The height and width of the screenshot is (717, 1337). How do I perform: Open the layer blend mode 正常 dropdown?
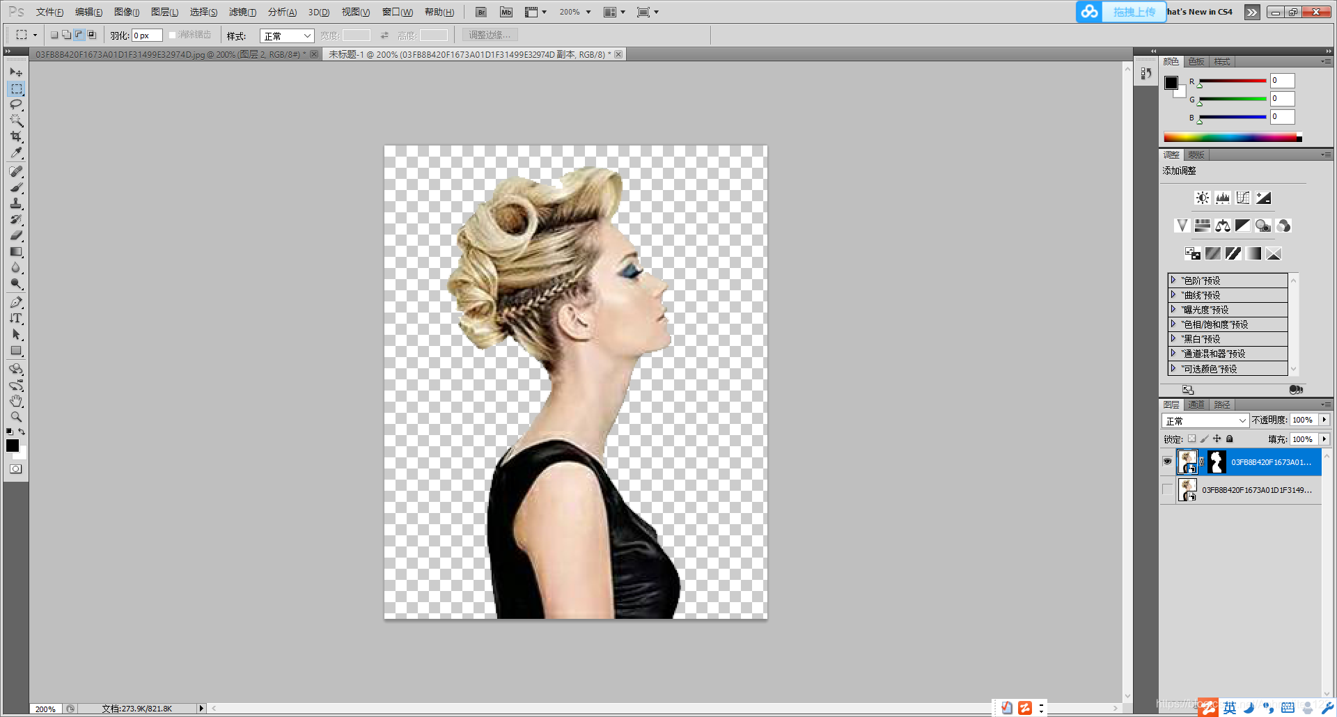point(1205,420)
